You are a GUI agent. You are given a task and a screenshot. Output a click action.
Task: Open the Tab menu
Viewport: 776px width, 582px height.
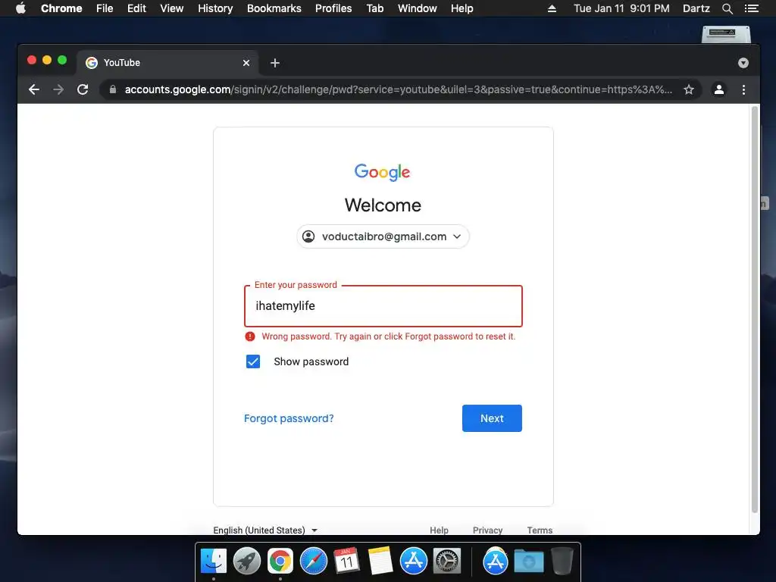coord(375,8)
